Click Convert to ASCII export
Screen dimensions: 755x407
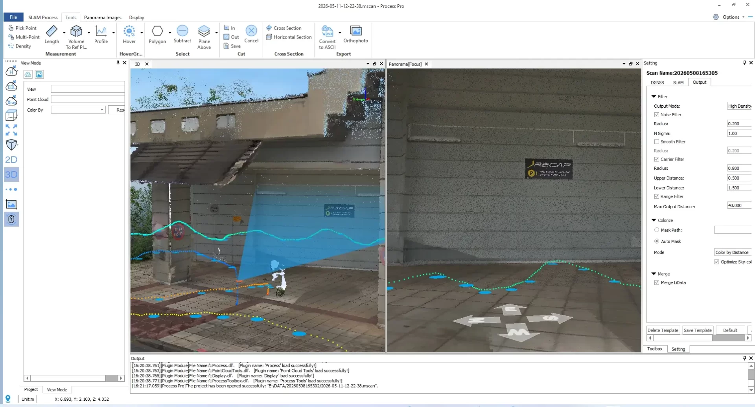click(327, 37)
